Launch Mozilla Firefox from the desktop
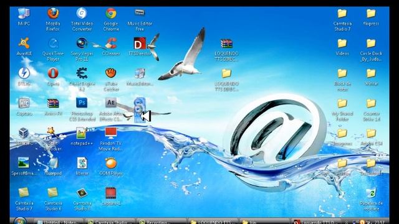 (53, 14)
